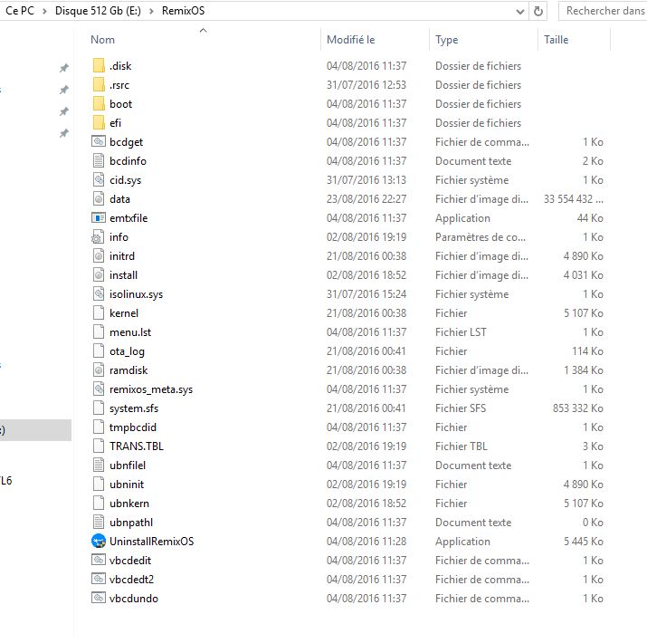The height and width of the screenshot is (643, 647).
Task: Click the UninstallRemixOS application icon
Action: coord(99,541)
